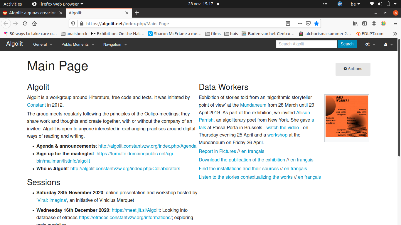Open the Activities overview
The width and height of the screenshot is (401, 225).
13,4
